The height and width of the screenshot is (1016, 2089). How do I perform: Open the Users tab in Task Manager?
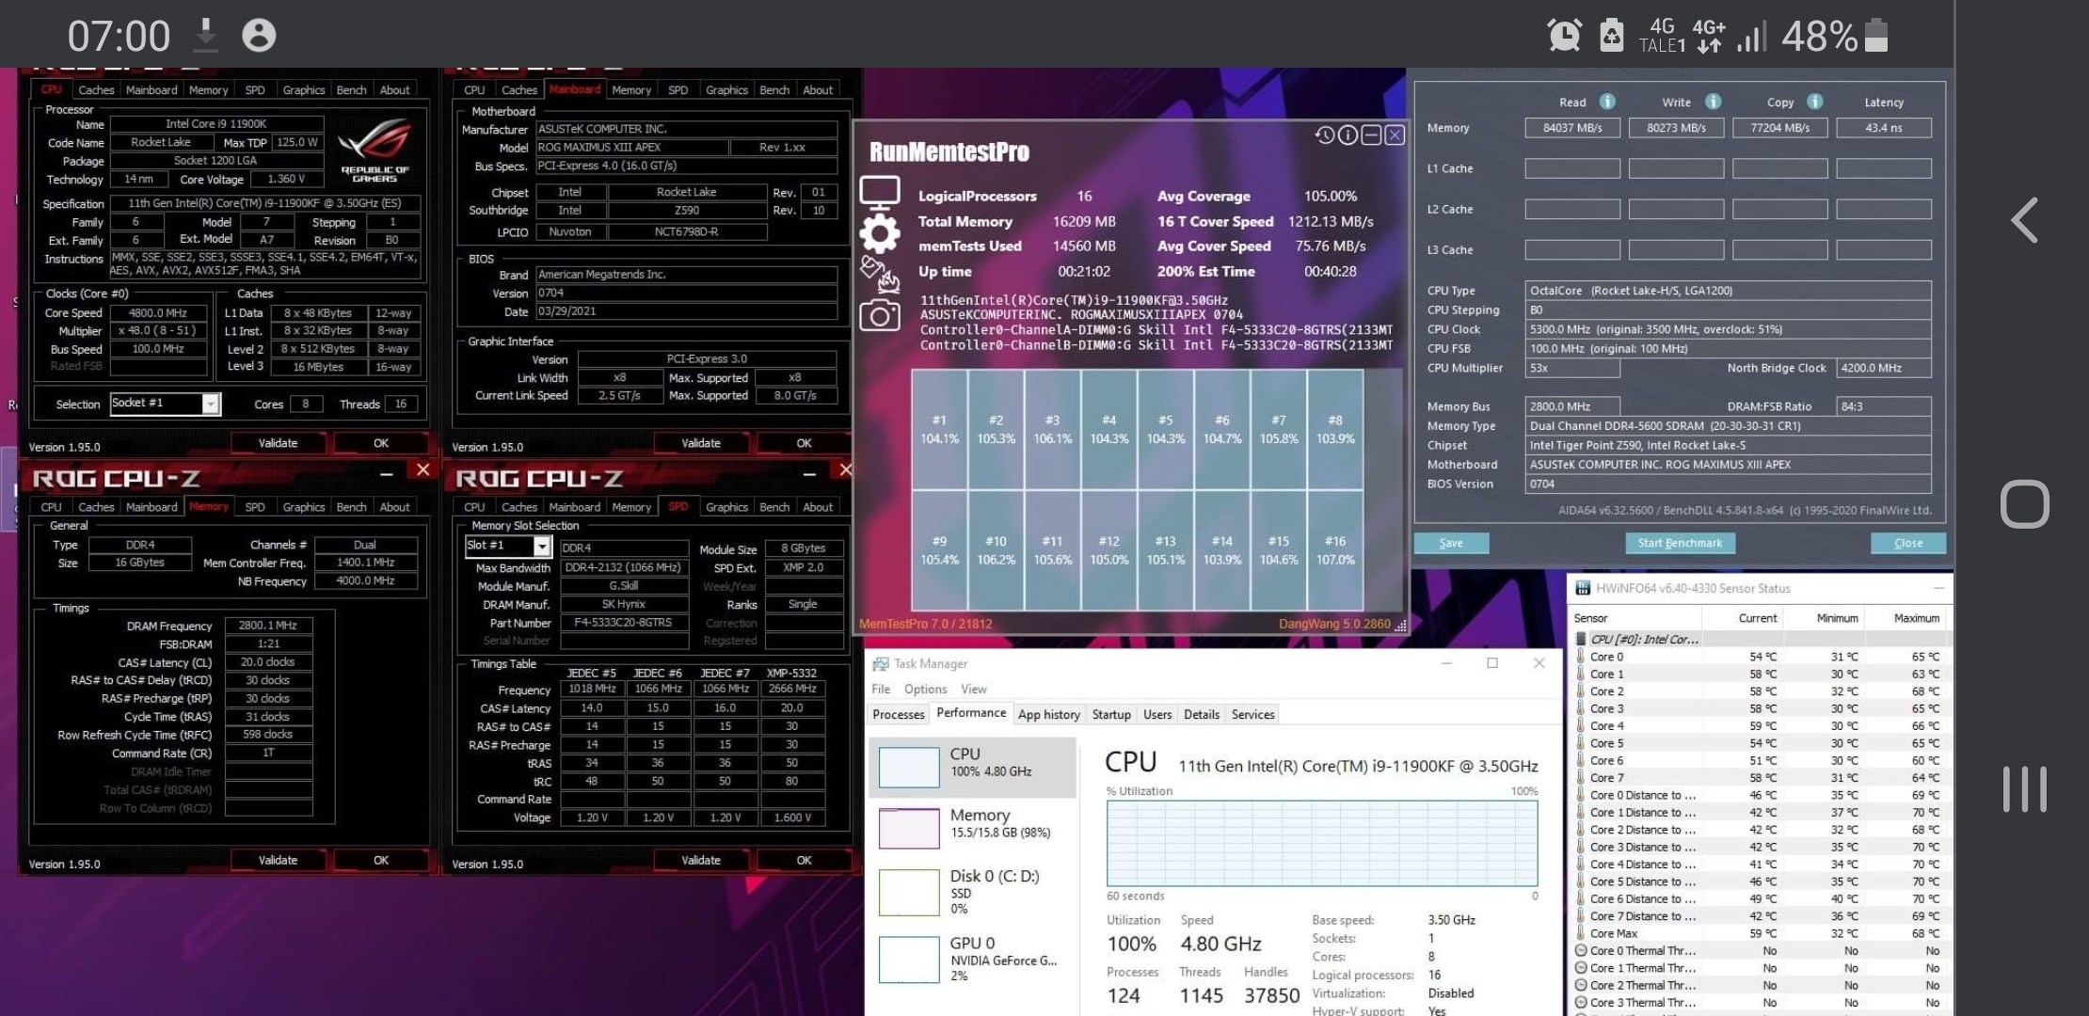[1157, 714]
